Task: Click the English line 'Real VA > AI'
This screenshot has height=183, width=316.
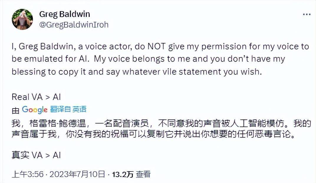Action: (36, 97)
